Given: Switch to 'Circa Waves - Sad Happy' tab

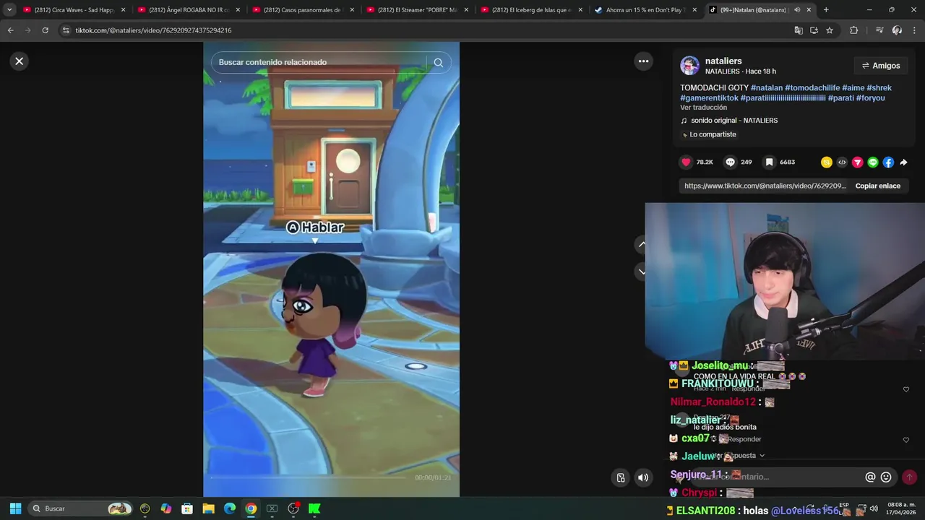Looking at the screenshot, I should pos(73,10).
